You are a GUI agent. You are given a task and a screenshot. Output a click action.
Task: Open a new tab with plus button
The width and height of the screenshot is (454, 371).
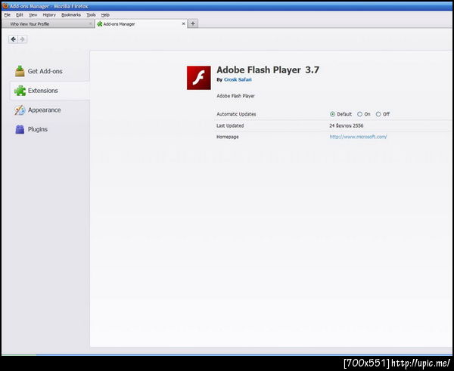[x=193, y=23]
